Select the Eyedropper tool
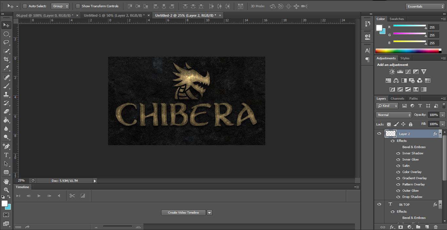 click(x=6, y=68)
